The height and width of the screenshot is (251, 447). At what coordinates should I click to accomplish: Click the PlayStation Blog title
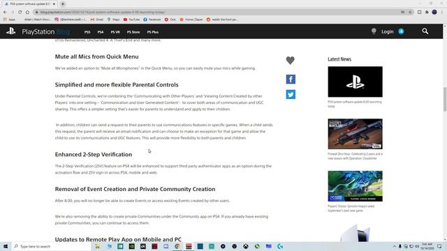pyautogui.click(x=45, y=31)
